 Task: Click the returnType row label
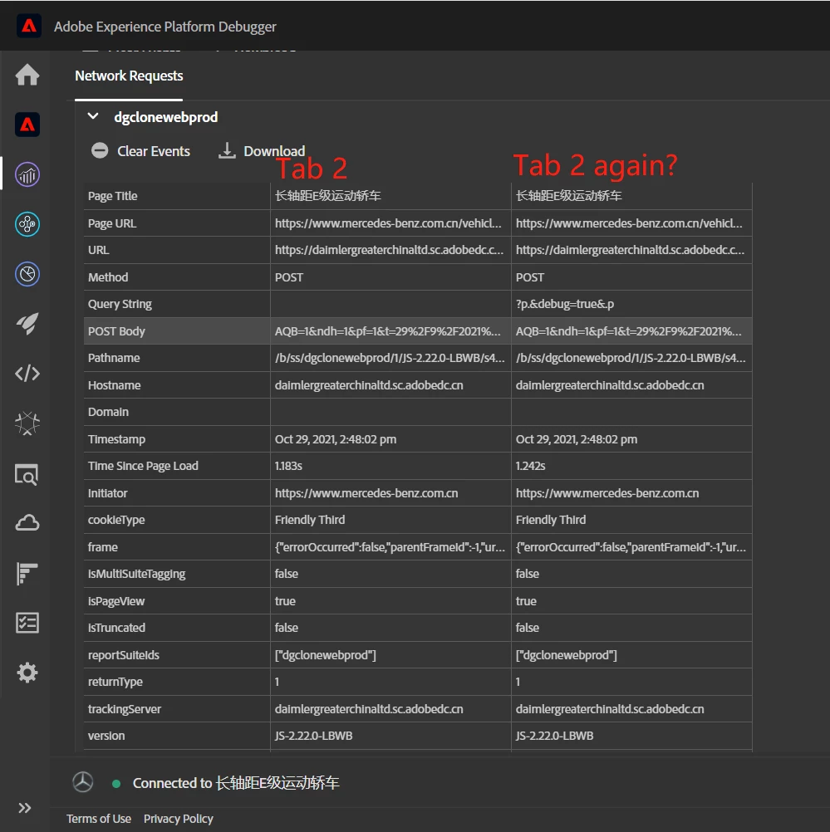[115, 682]
